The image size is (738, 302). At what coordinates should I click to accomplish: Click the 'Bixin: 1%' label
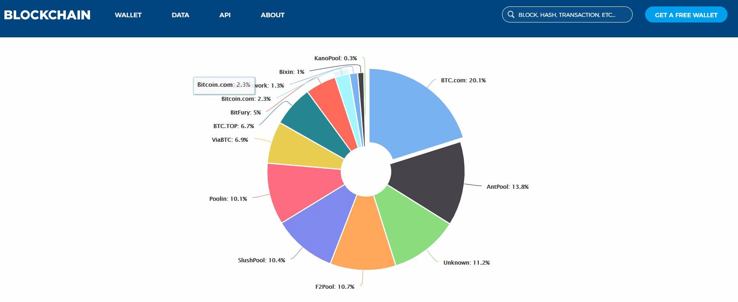[292, 72]
